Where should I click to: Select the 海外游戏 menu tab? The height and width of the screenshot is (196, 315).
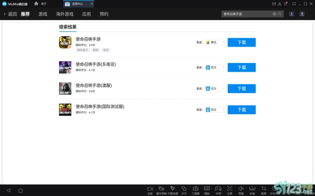coord(65,14)
